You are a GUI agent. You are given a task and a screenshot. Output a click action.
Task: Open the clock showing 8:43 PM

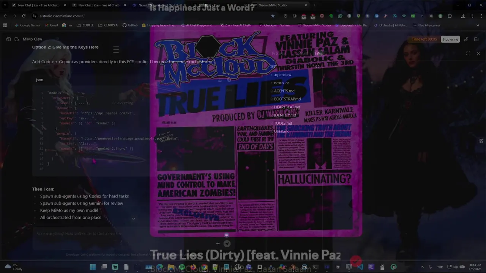click(475, 267)
